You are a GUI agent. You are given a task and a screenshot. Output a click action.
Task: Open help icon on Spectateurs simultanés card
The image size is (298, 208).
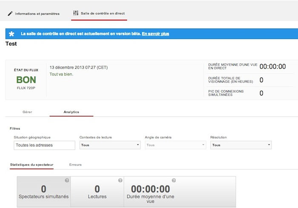(67, 180)
